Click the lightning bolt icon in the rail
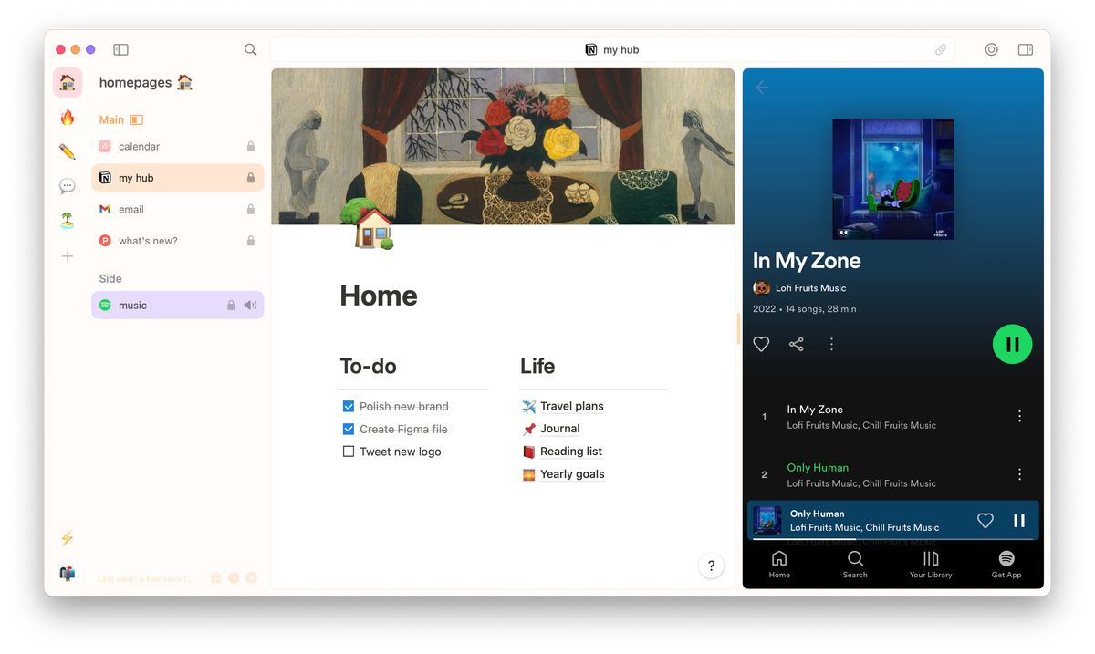1095x654 pixels. tap(67, 538)
